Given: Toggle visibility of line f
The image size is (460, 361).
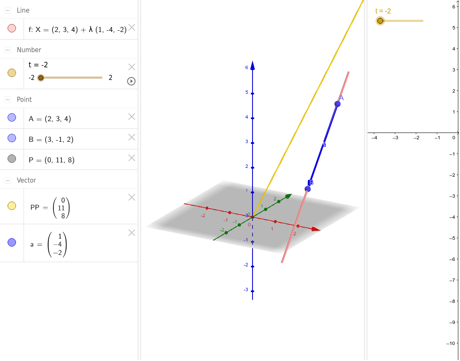Looking at the screenshot, I should pyautogui.click(x=12, y=29).
